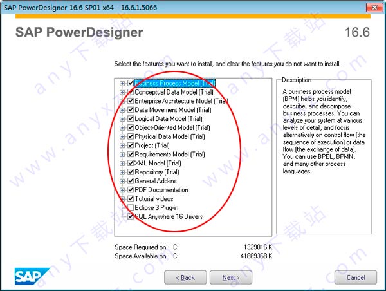Viewport: 386px width, 291px height.
Task: Expand Business Process Model tree node
Action: (122, 84)
